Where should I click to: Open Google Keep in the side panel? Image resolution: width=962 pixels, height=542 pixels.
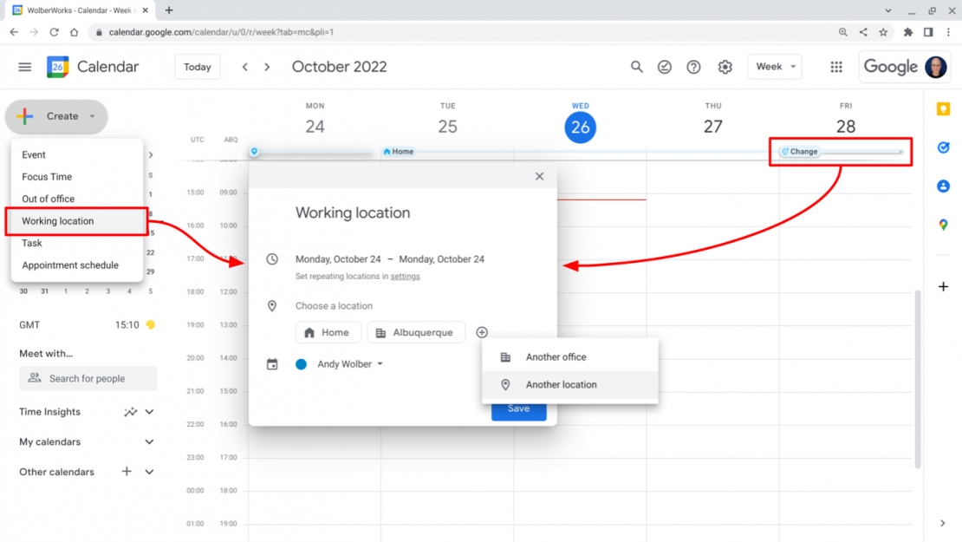[x=943, y=108]
